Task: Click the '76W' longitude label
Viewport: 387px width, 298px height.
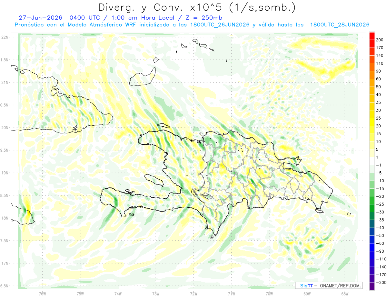Action: (42, 293)
